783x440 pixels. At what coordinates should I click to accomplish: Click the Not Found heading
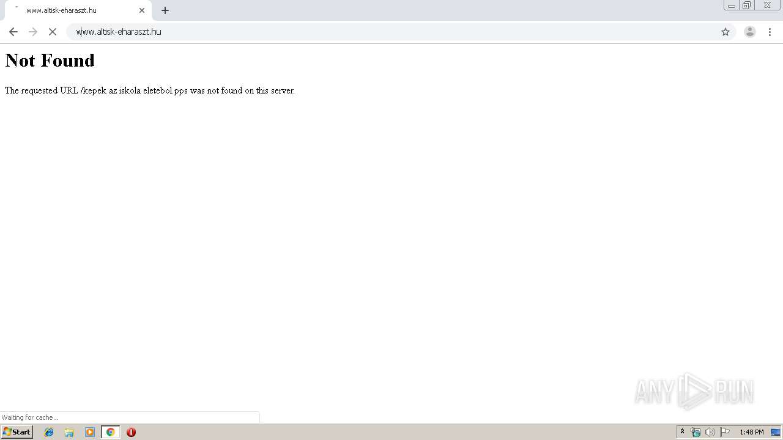50,61
